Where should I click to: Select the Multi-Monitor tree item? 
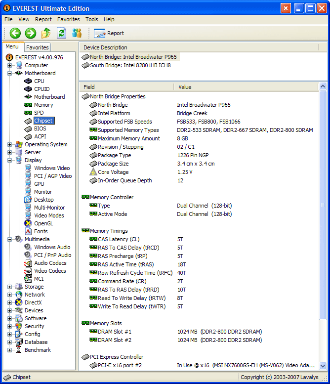[49, 208]
